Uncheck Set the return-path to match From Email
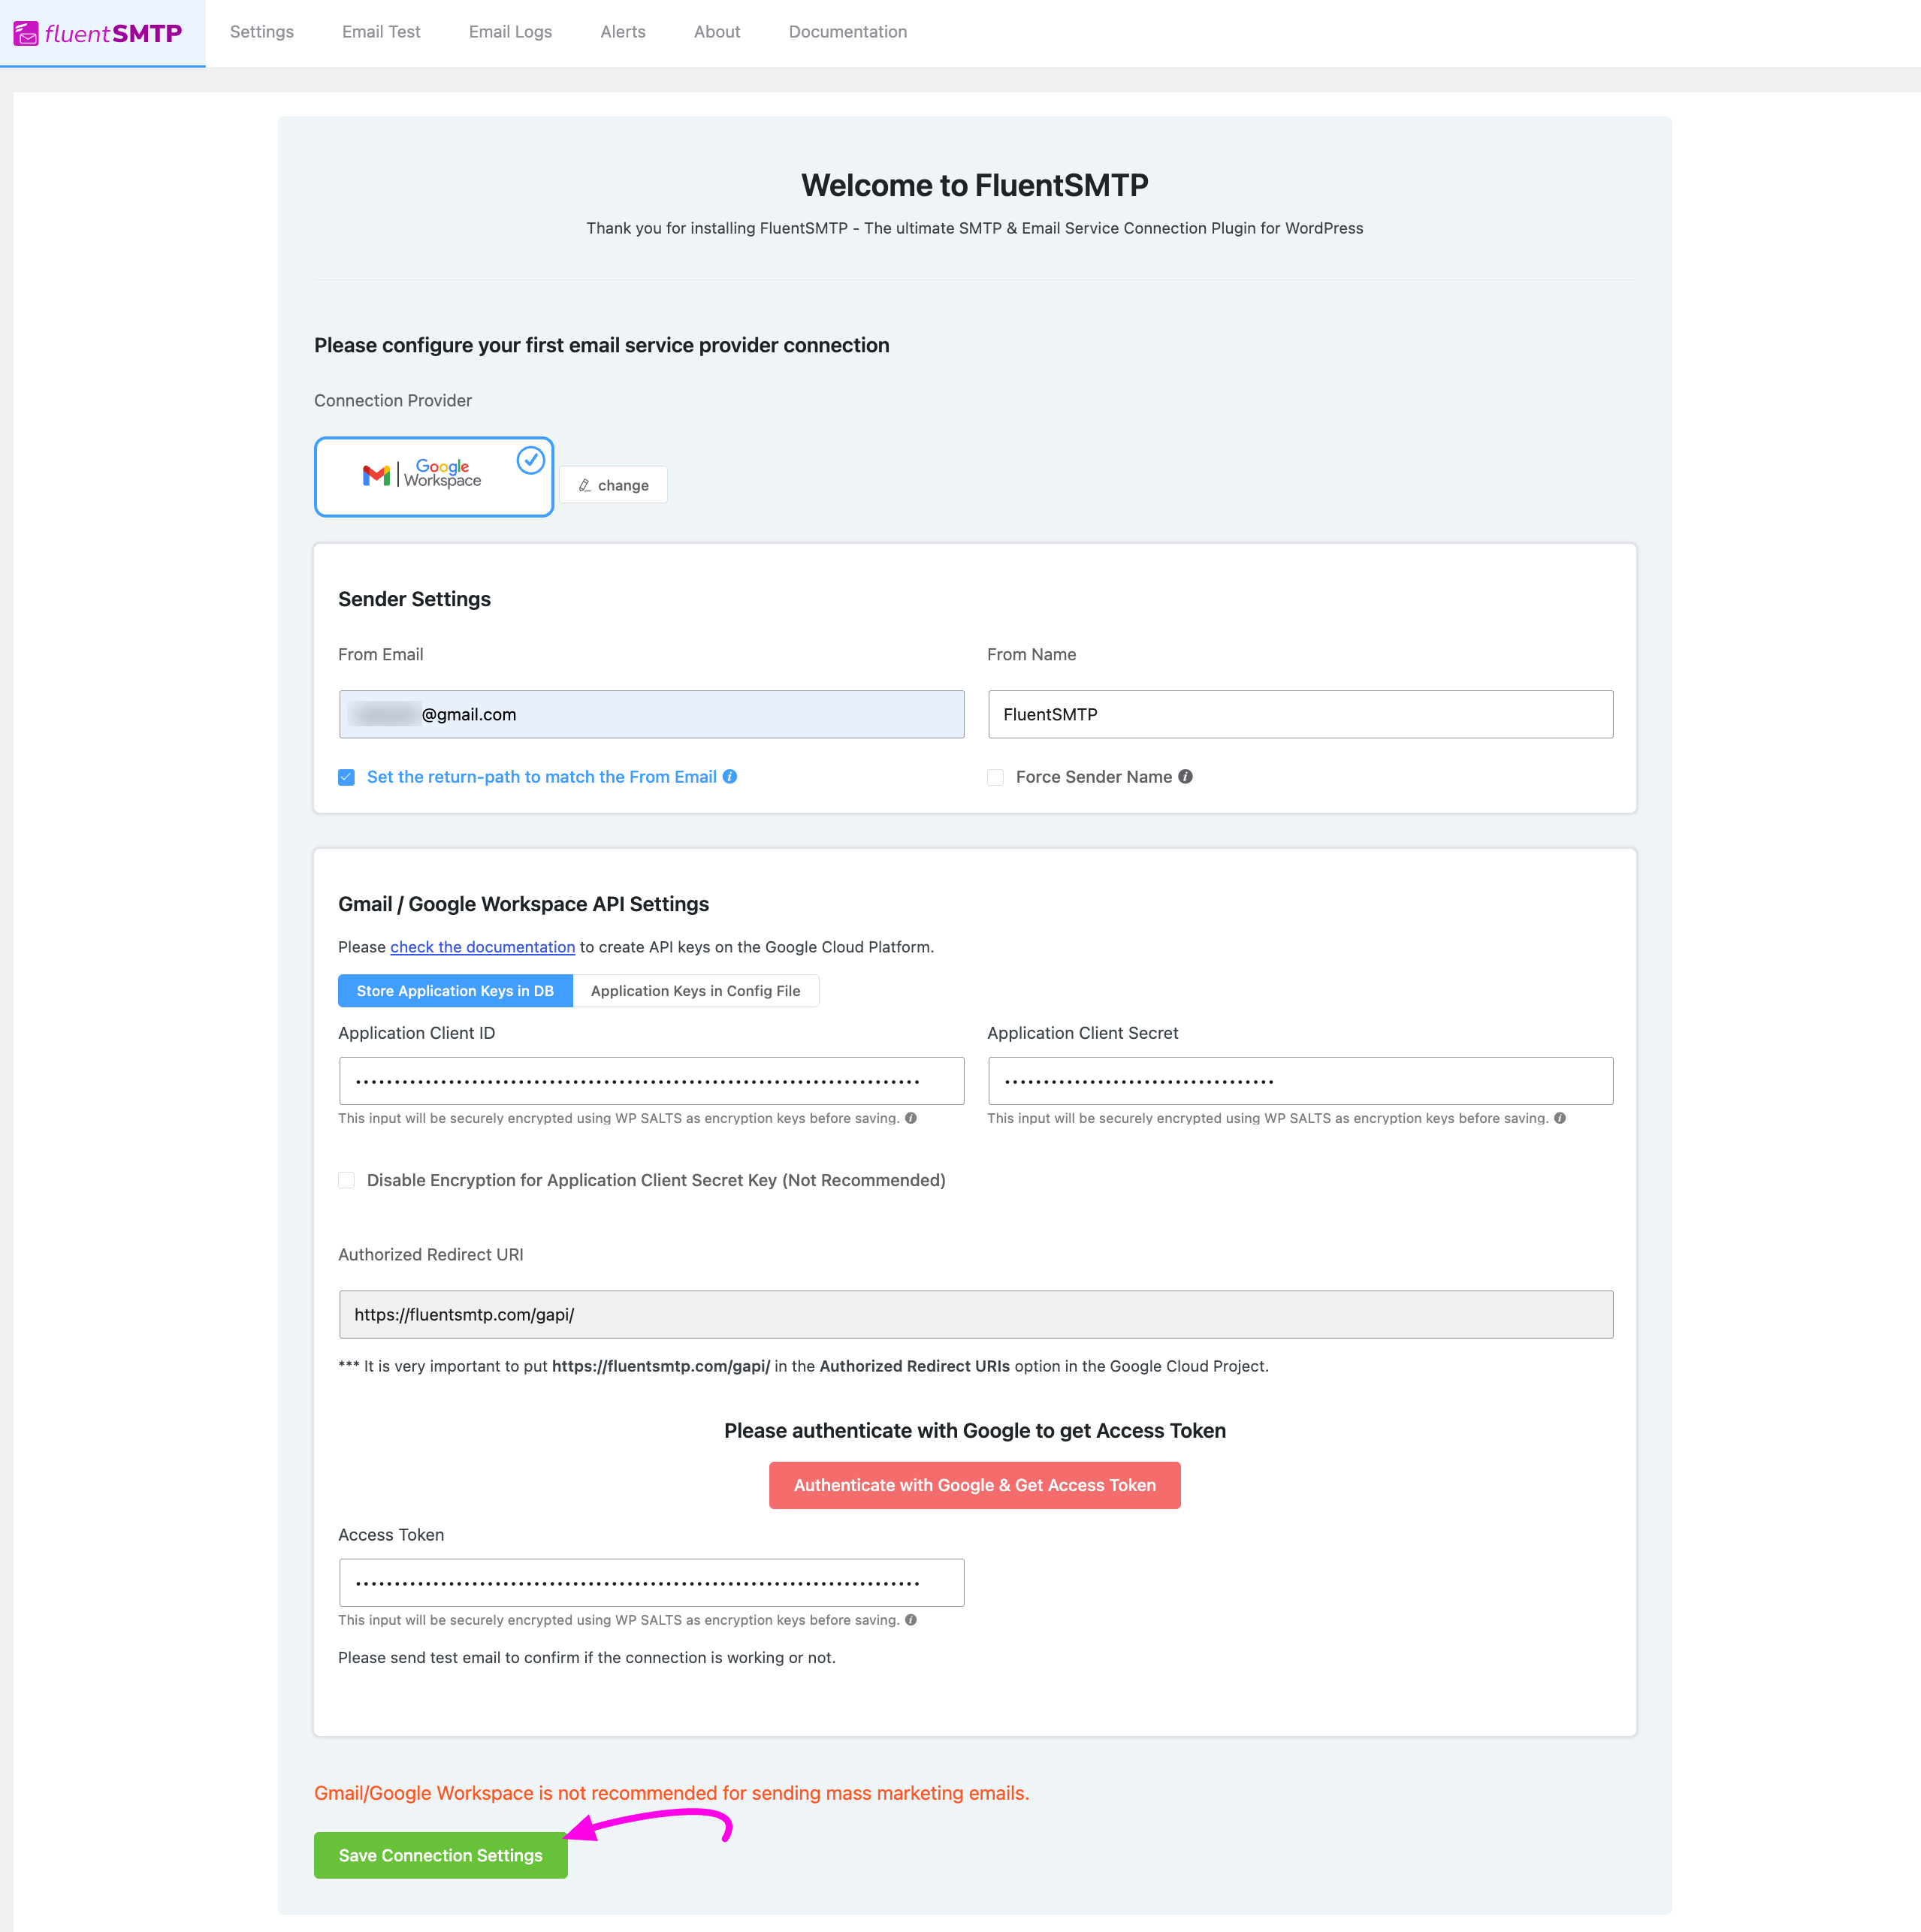 [346, 777]
